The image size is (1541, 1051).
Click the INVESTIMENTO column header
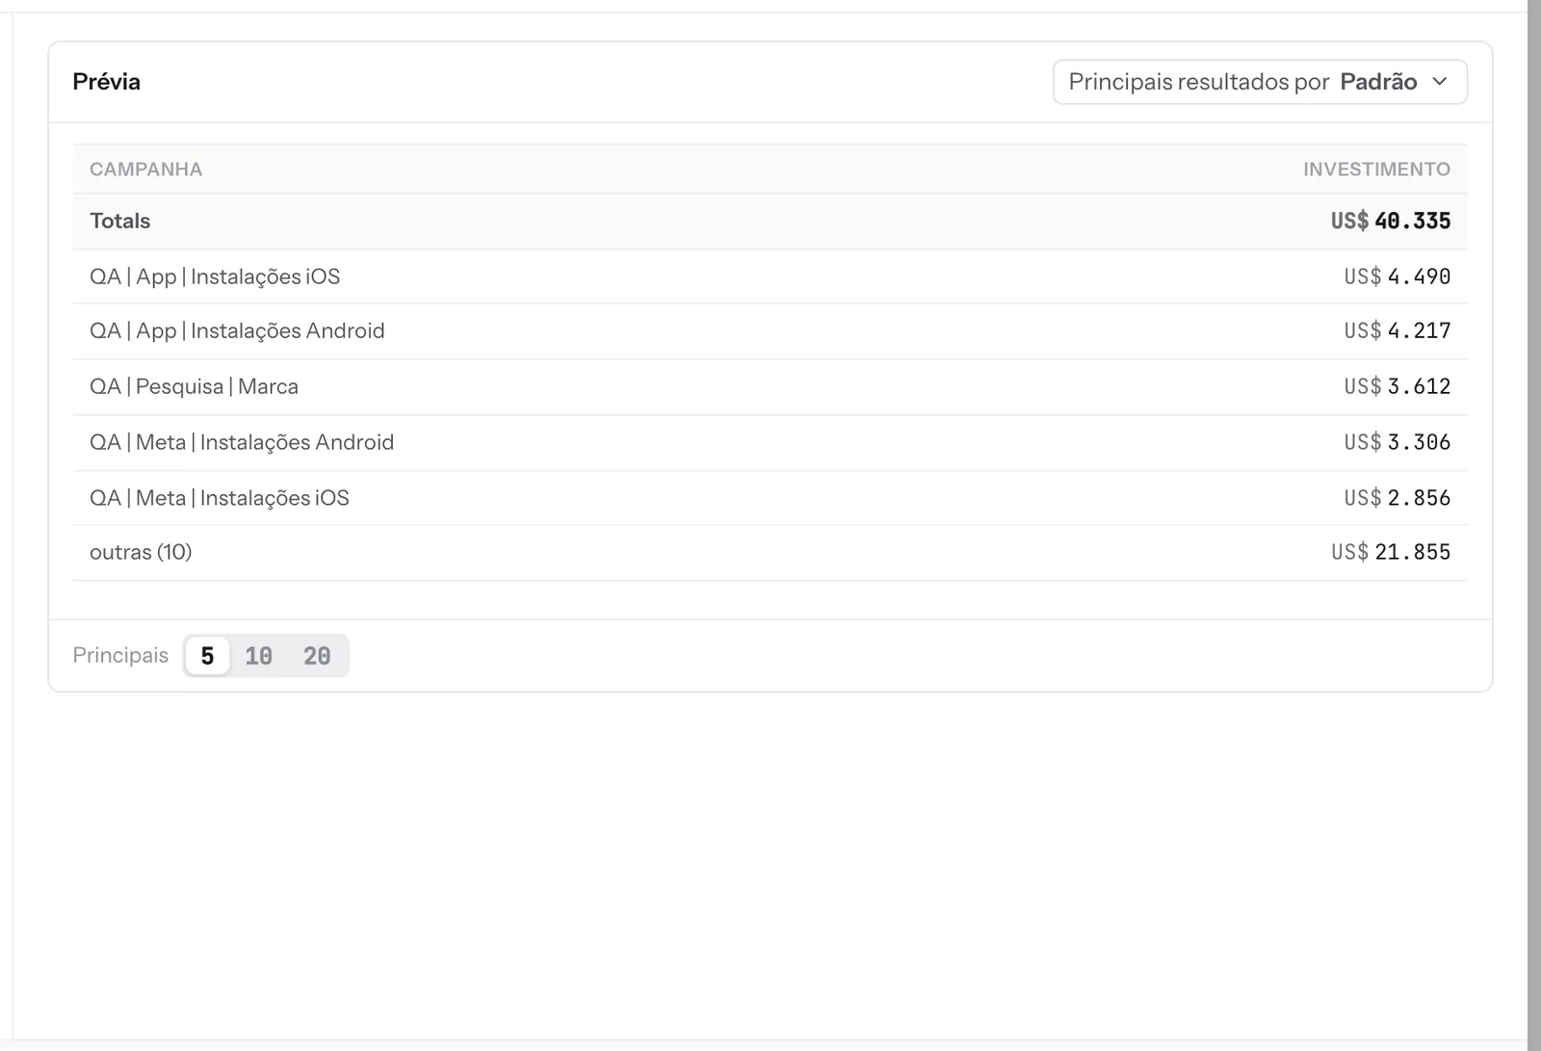pos(1376,170)
